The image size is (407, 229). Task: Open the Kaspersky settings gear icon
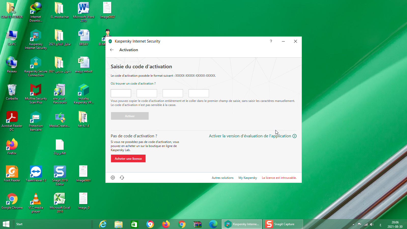coord(113,178)
